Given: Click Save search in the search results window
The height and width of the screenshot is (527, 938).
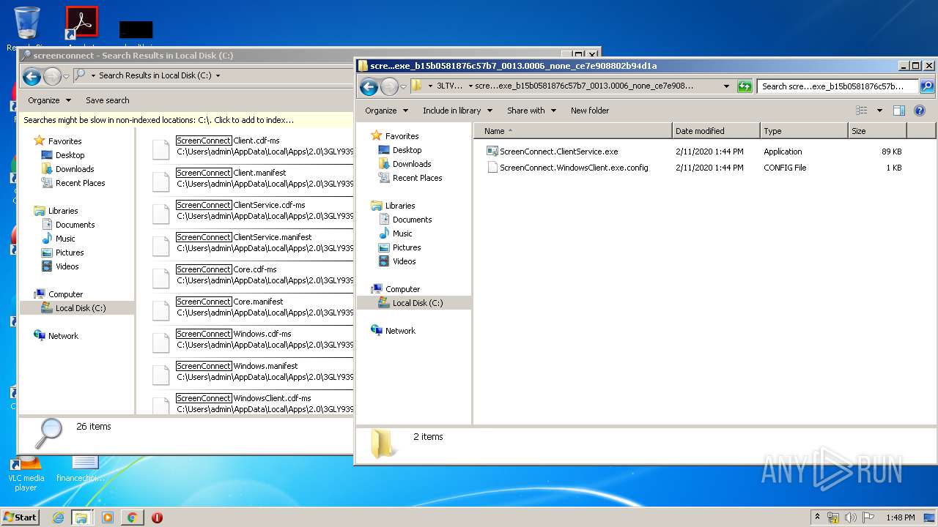Looking at the screenshot, I should coord(107,100).
